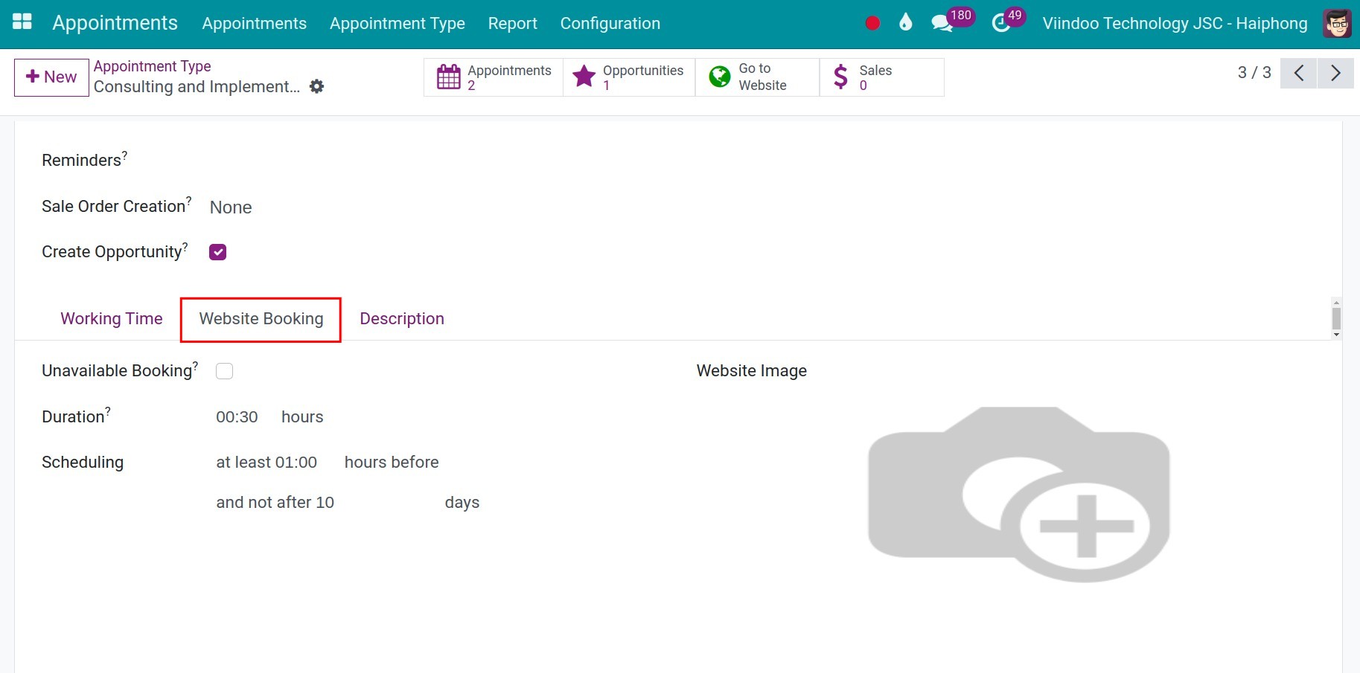Open the Appointment Type menu
Viewport: 1360px width, 673px height.
coord(398,23)
